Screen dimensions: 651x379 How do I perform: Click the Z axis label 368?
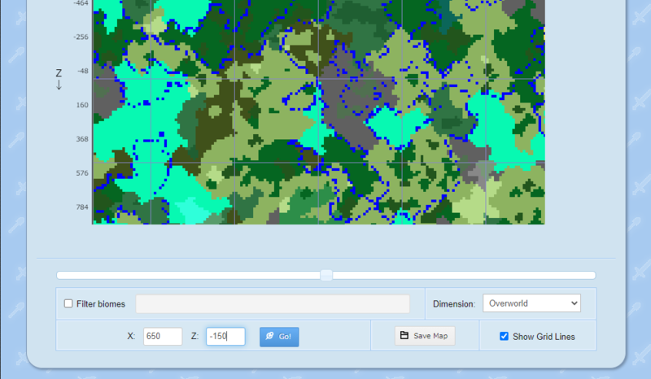pyautogui.click(x=82, y=139)
